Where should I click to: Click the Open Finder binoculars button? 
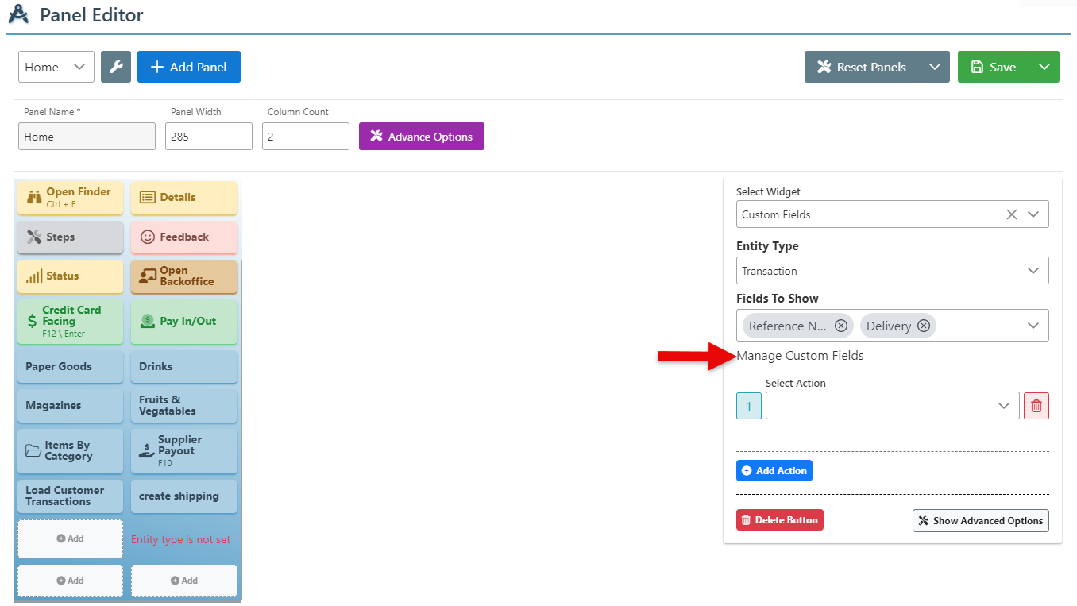tap(70, 198)
